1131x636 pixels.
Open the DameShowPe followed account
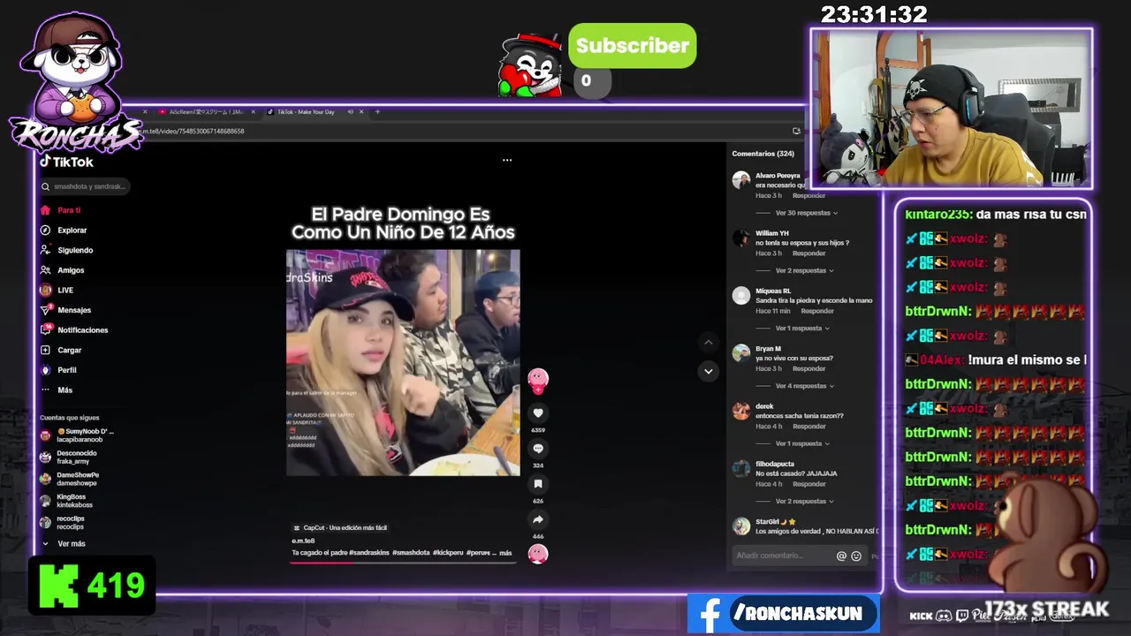[69, 479]
